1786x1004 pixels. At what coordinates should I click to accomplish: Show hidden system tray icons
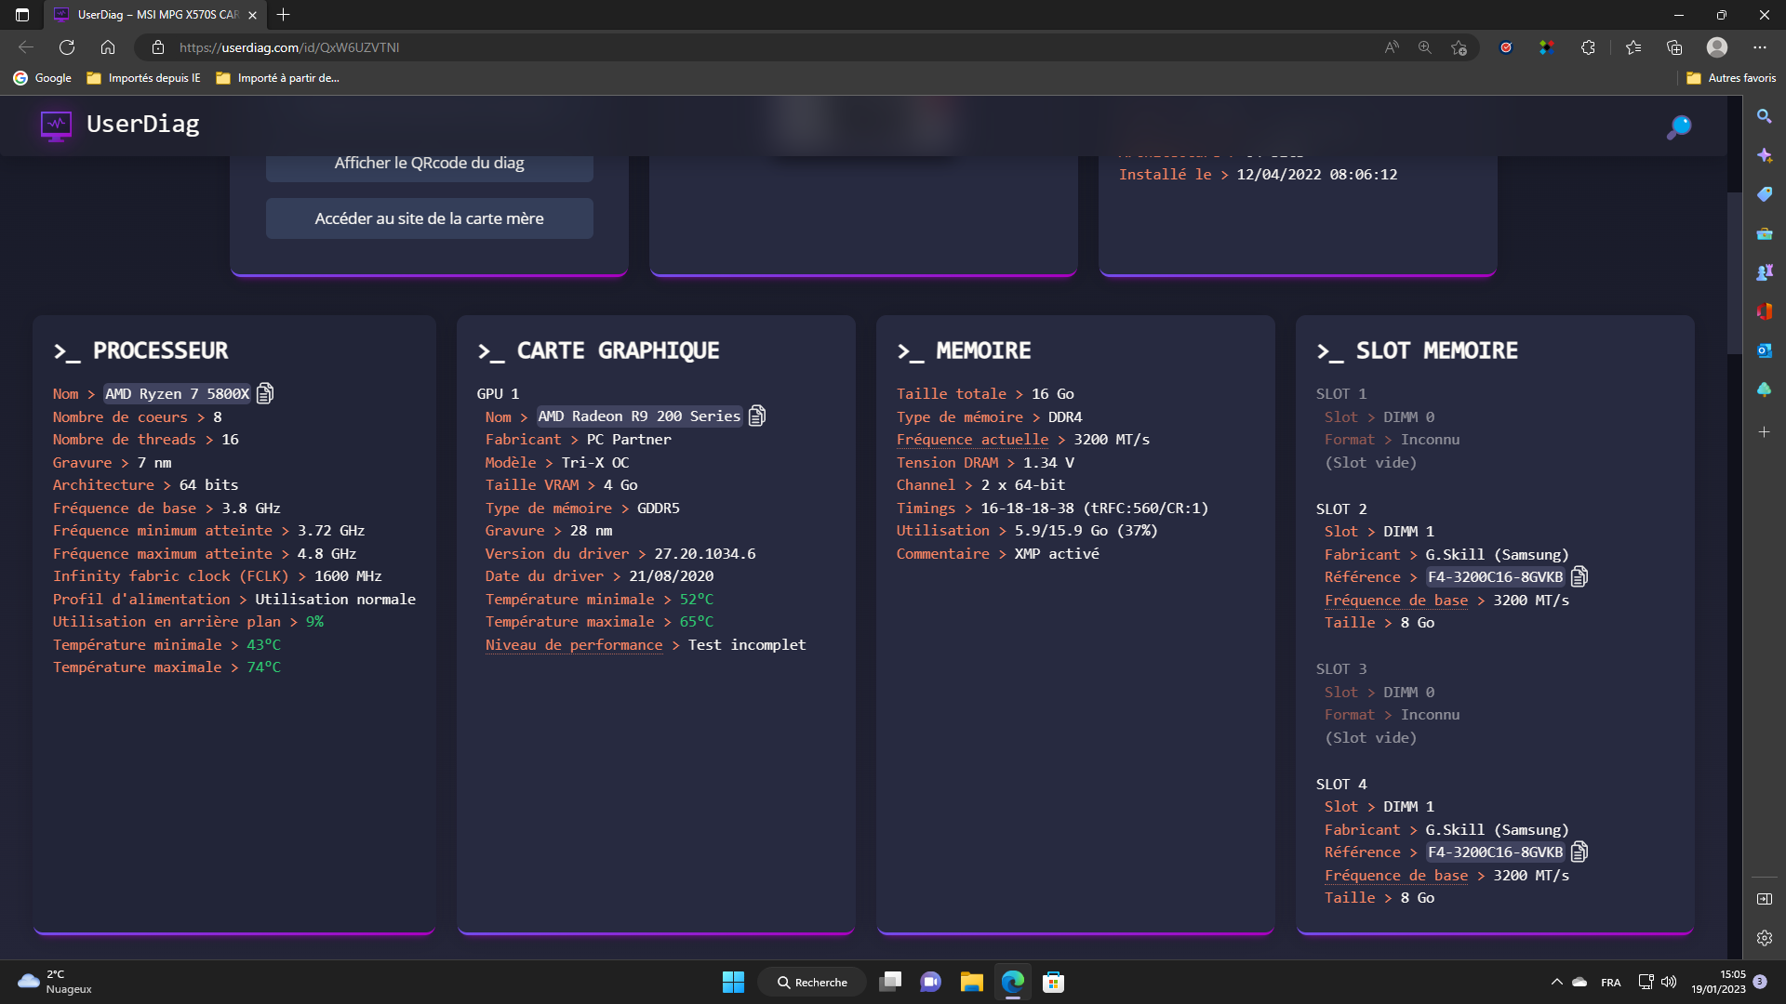[x=1556, y=982]
